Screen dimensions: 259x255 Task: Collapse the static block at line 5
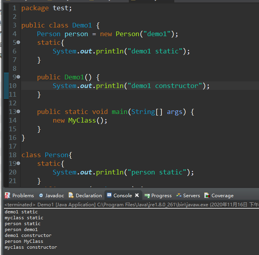pos(18,42)
